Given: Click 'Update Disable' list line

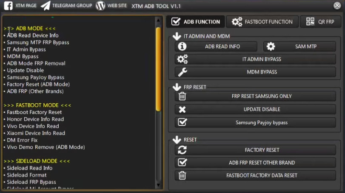Looking at the screenshot, I should [x=25, y=70].
